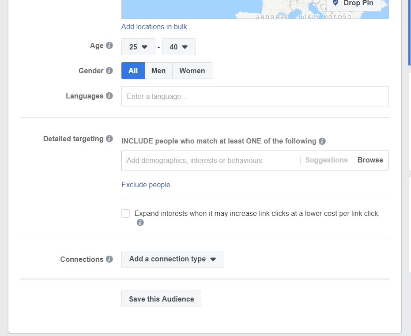Click the Save this Audience button
This screenshot has height=336, width=411.
pos(162,299)
